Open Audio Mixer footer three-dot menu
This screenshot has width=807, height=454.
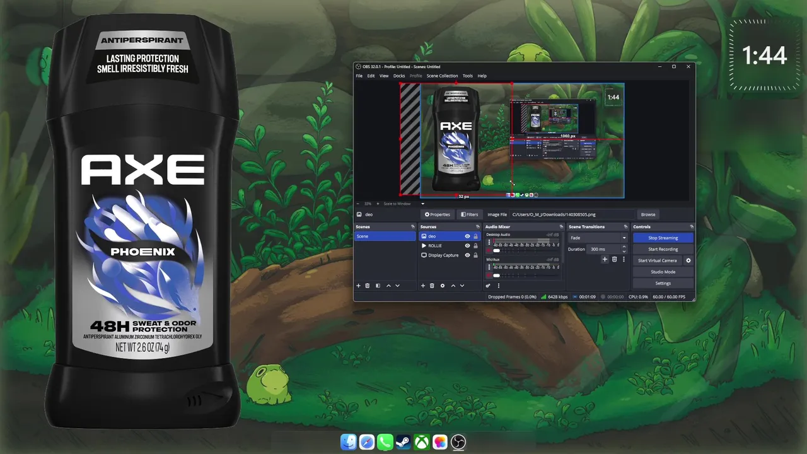pyautogui.click(x=499, y=286)
